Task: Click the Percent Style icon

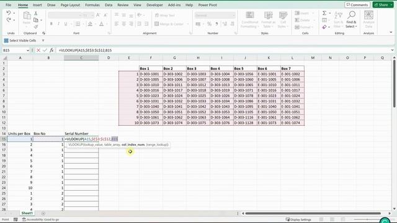Action: point(210,24)
